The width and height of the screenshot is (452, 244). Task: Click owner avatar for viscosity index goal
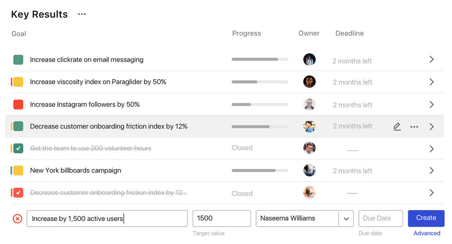pos(309,82)
